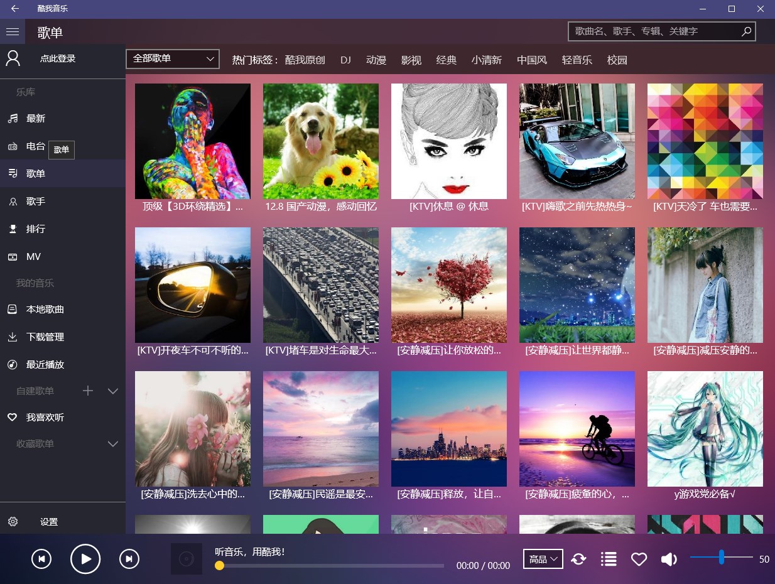Viewport: 775px width, 584px height.
Task: Open the play queue list icon
Action: [609, 559]
